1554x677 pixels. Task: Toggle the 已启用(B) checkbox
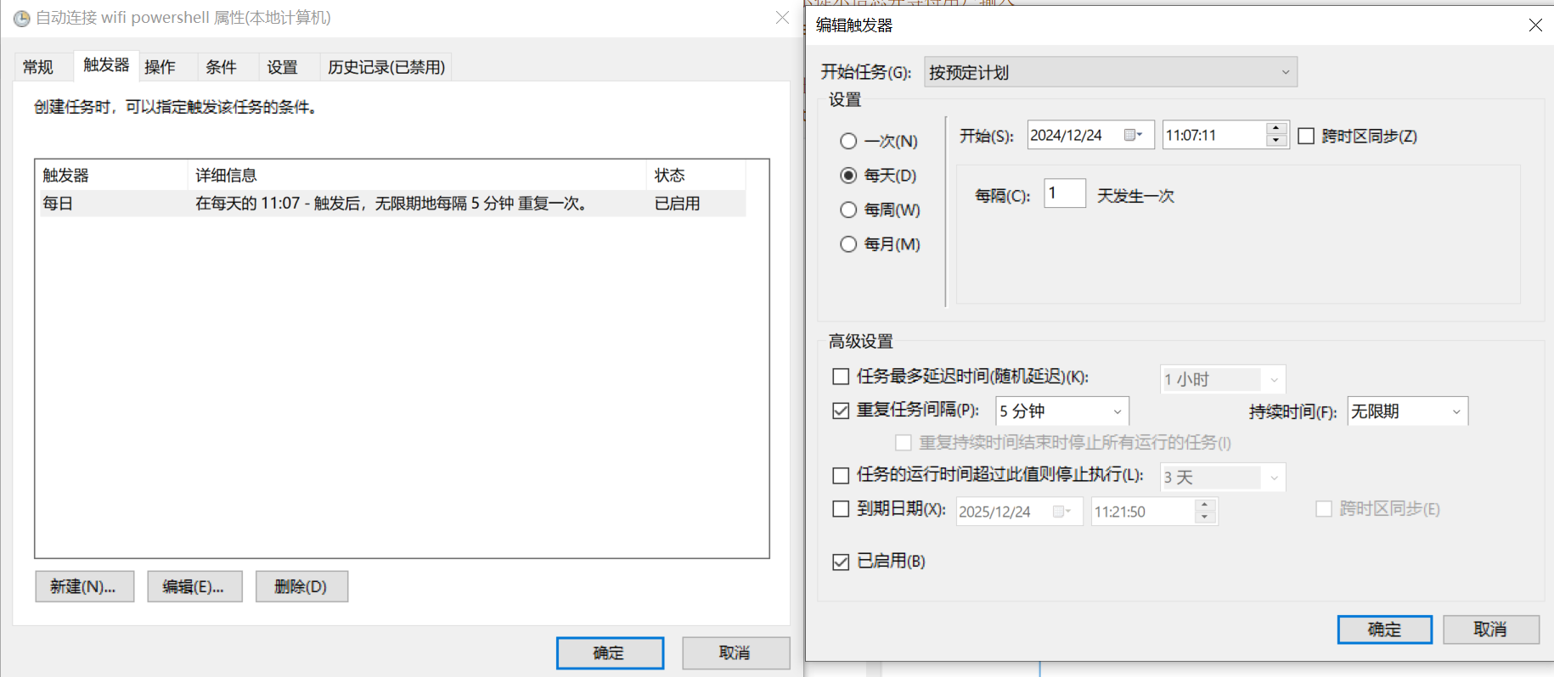[841, 562]
